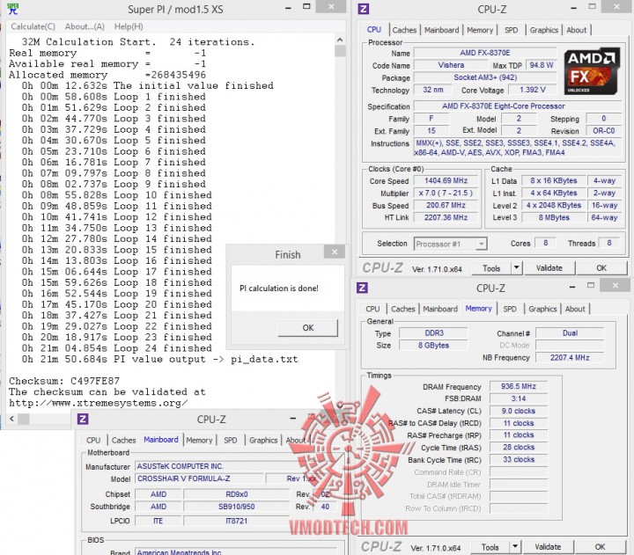
Task: Select Graphics tab in Mainboard CPU-Z window
Action: 263,441
